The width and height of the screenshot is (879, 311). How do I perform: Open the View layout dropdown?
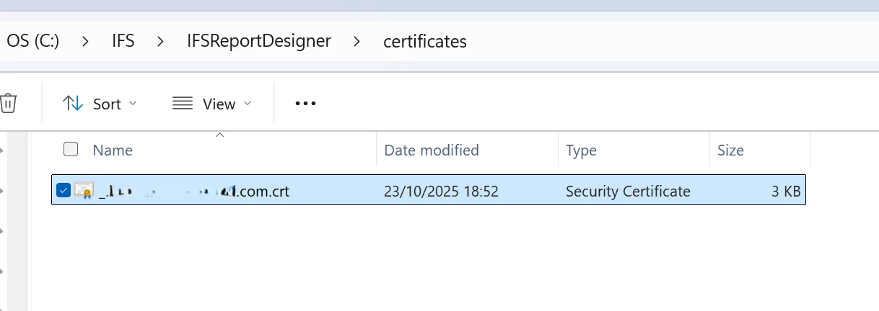coord(212,104)
